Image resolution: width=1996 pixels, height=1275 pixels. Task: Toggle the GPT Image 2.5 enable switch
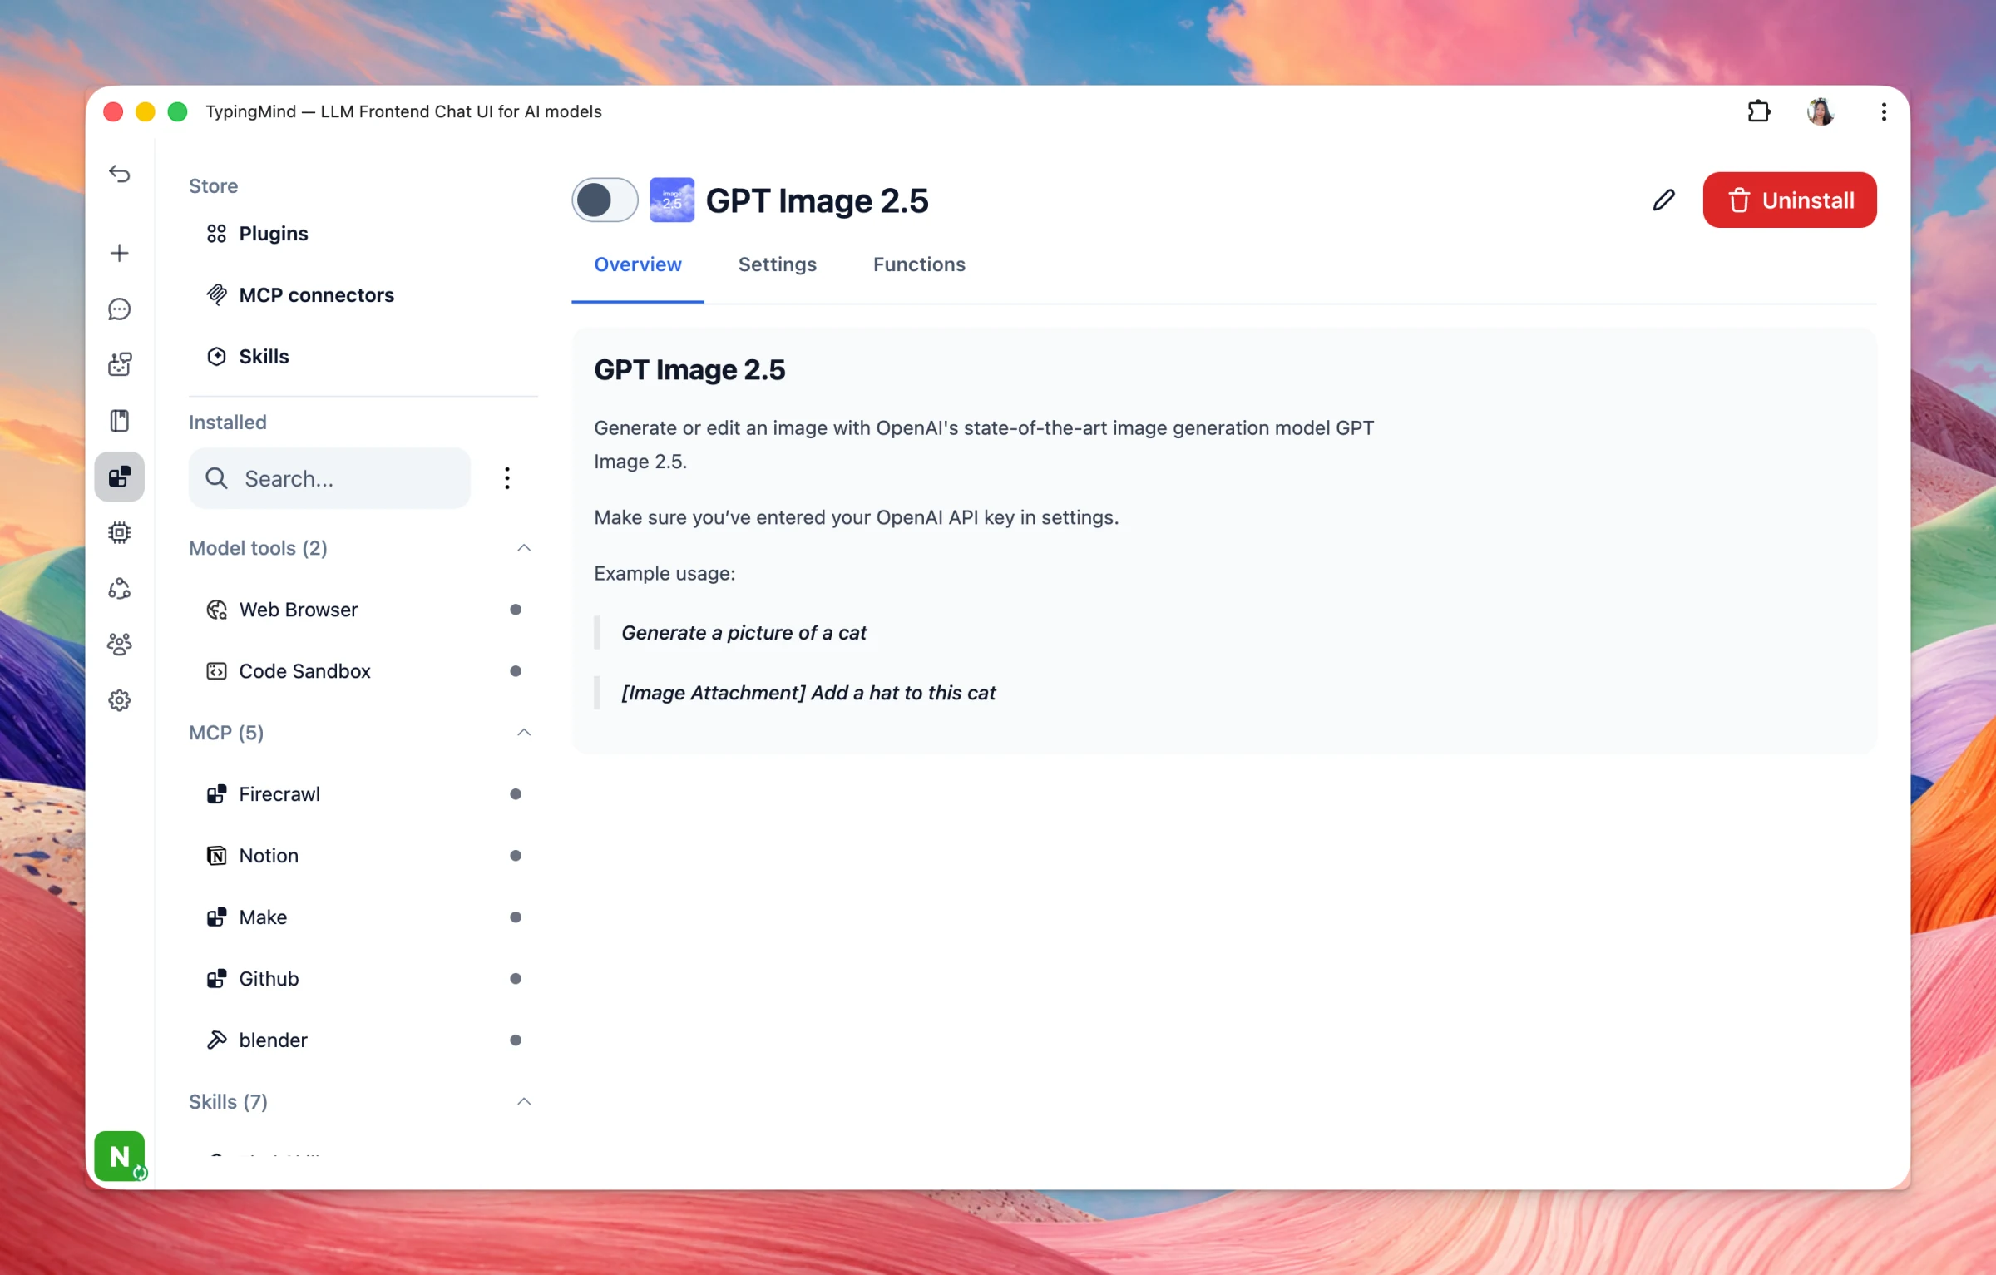pos(605,200)
